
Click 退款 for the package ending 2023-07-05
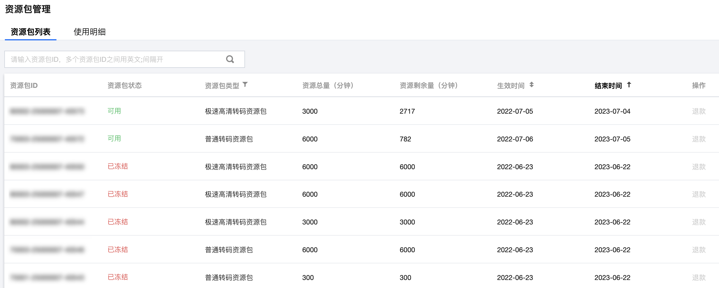699,139
